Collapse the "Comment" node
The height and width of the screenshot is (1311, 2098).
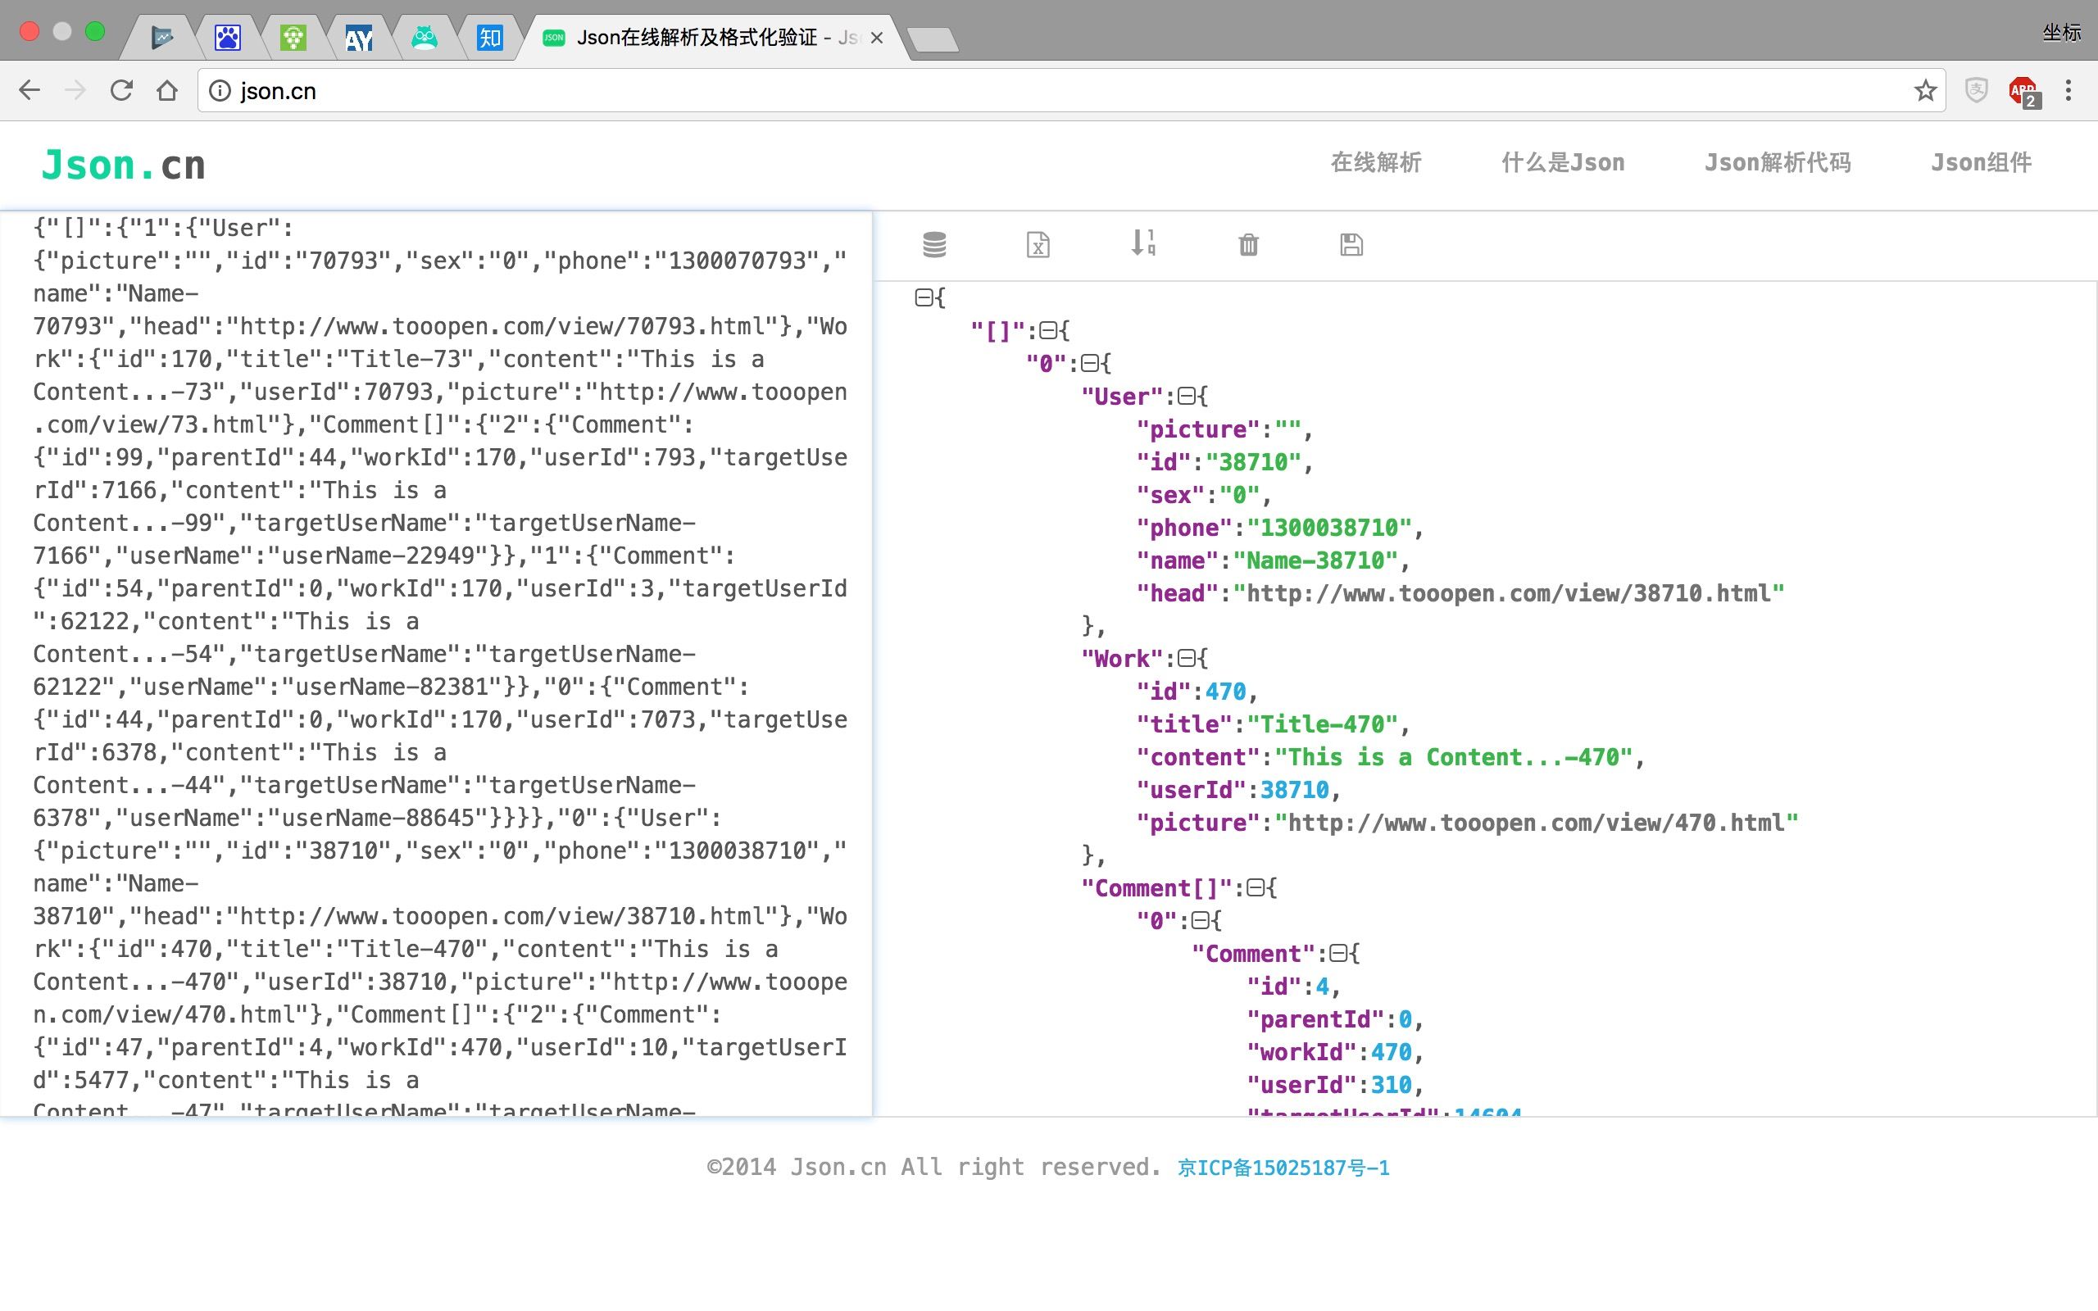tap(1338, 954)
